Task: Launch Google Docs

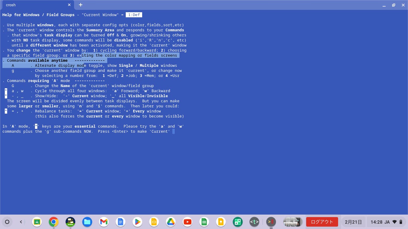Action: pos(121,222)
